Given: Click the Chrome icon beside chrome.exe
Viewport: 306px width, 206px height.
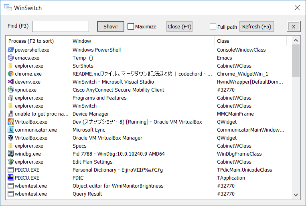Looking at the screenshot, I should pos(11,74).
